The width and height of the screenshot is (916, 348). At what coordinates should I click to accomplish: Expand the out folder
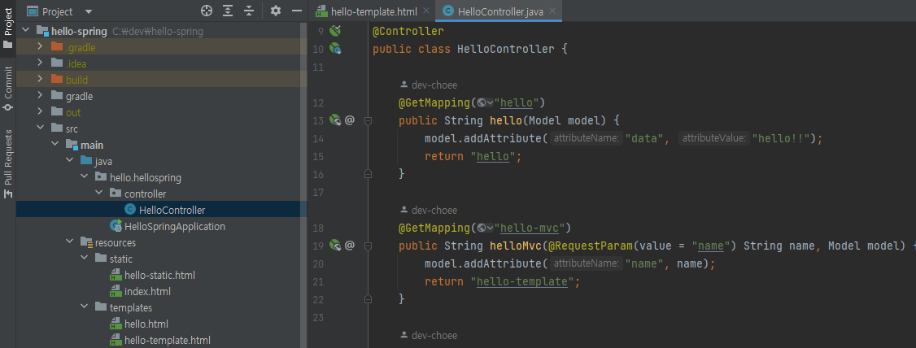pos(40,113)
